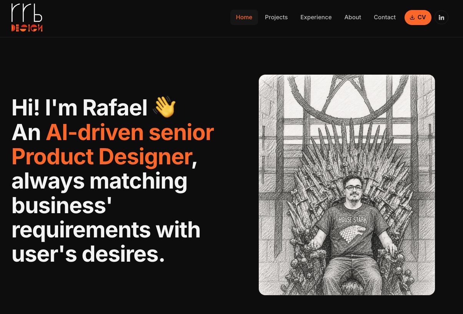Click the orange "AI-driven senior" text
Screen dimensions: 463x314
(130, 132)
